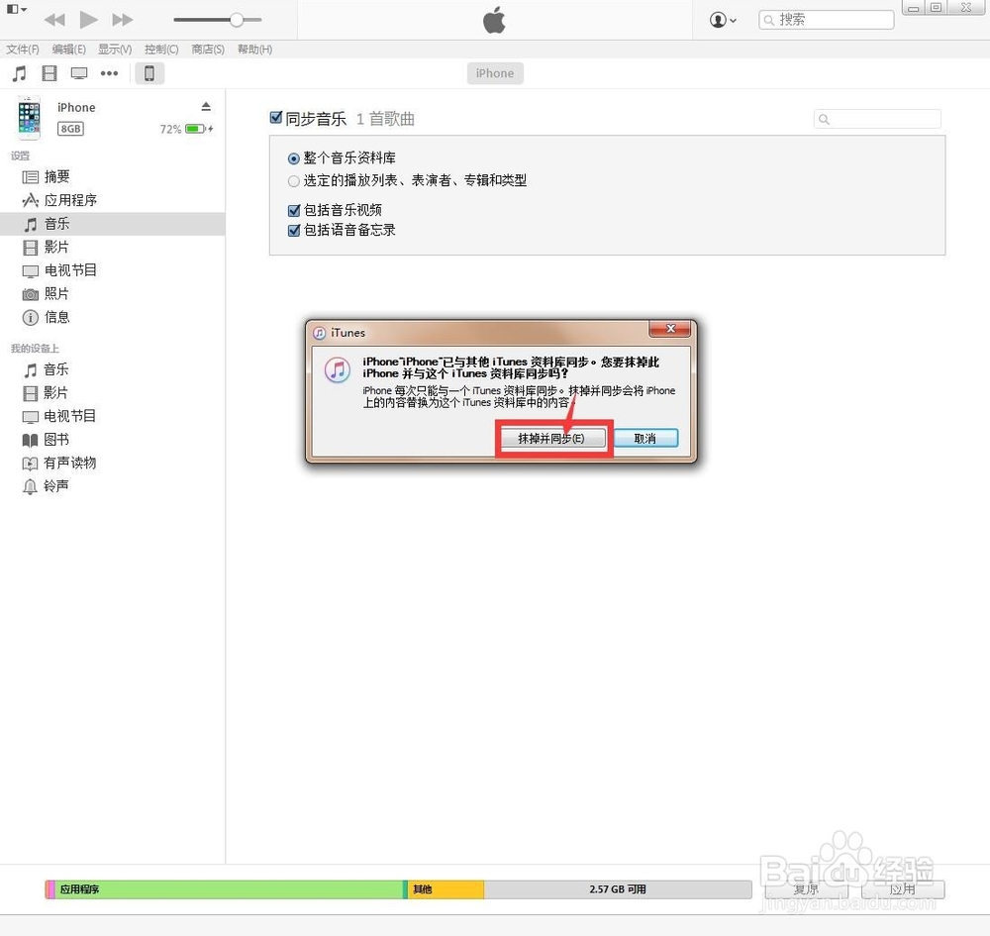Select 选定的播放列表 radio option
The width and height of the screenshot is (990, 936).
tap(294, 181)
